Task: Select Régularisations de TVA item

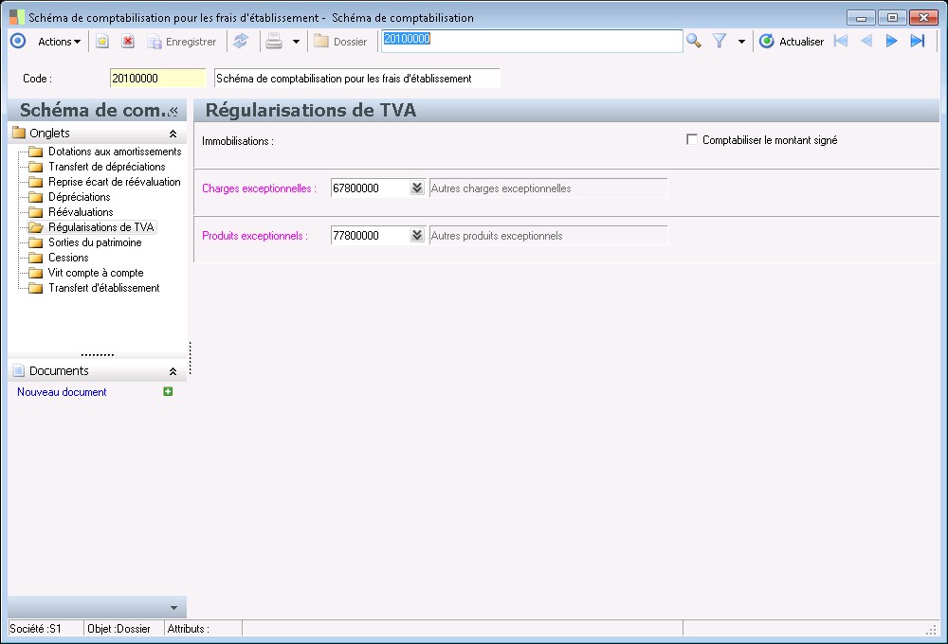Action: coord(101,227)
